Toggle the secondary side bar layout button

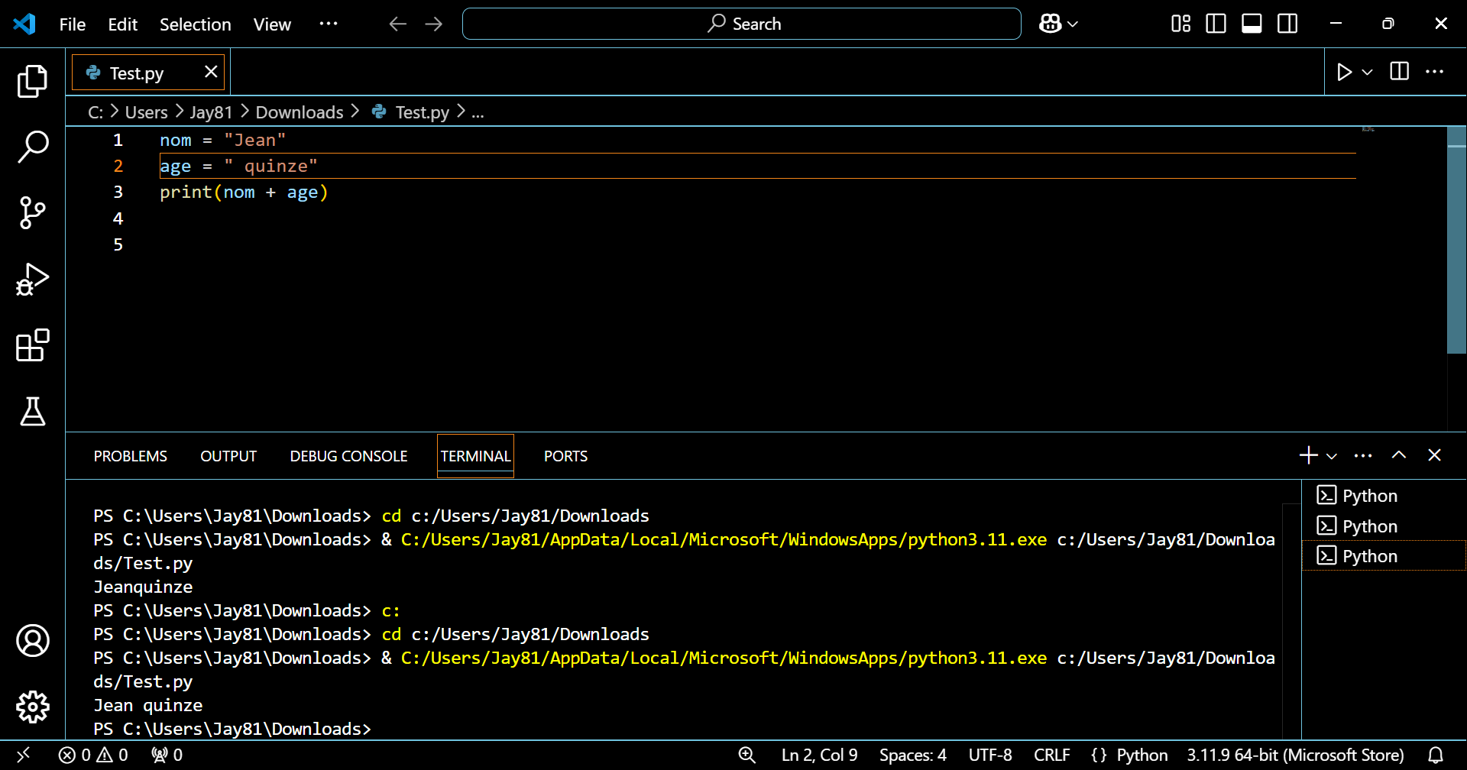point(1287,24)
